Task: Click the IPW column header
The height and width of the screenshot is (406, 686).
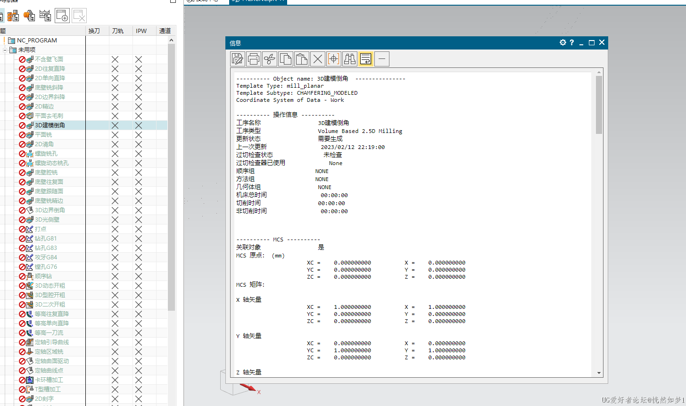Action: (144, 31)
